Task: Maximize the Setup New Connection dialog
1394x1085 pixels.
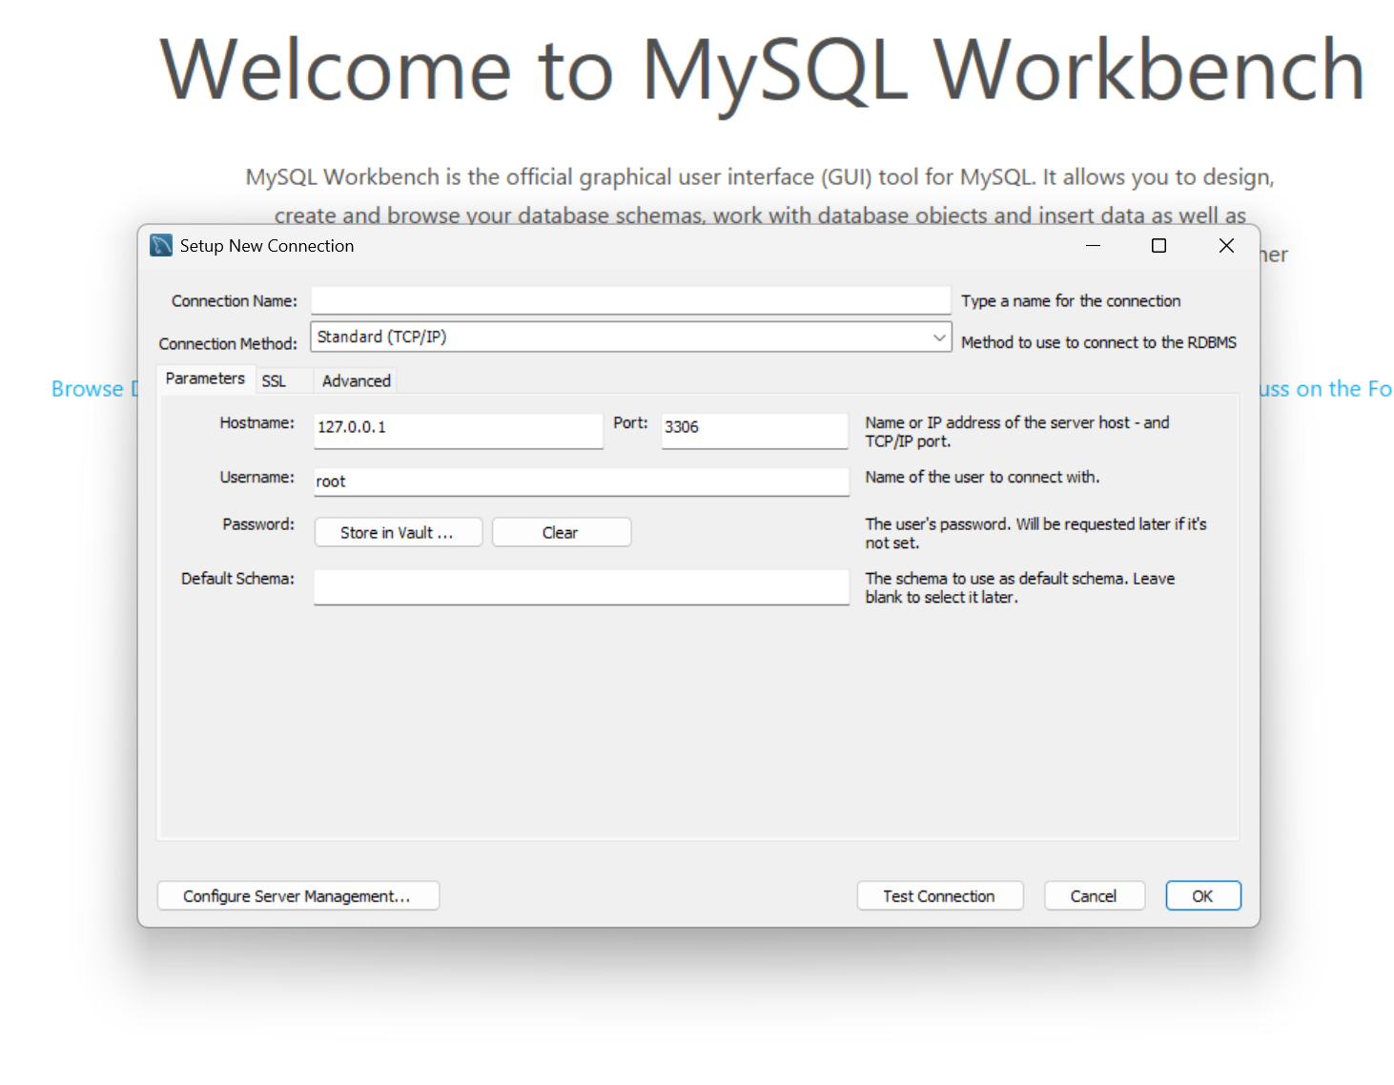Action: [x=1158, y=245]
